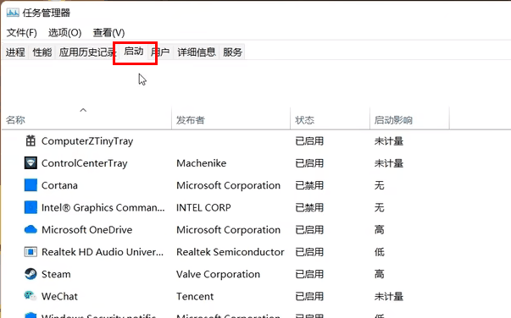
Task: Select the ComputerZTinyTray row name
Action: pos(87,141)
